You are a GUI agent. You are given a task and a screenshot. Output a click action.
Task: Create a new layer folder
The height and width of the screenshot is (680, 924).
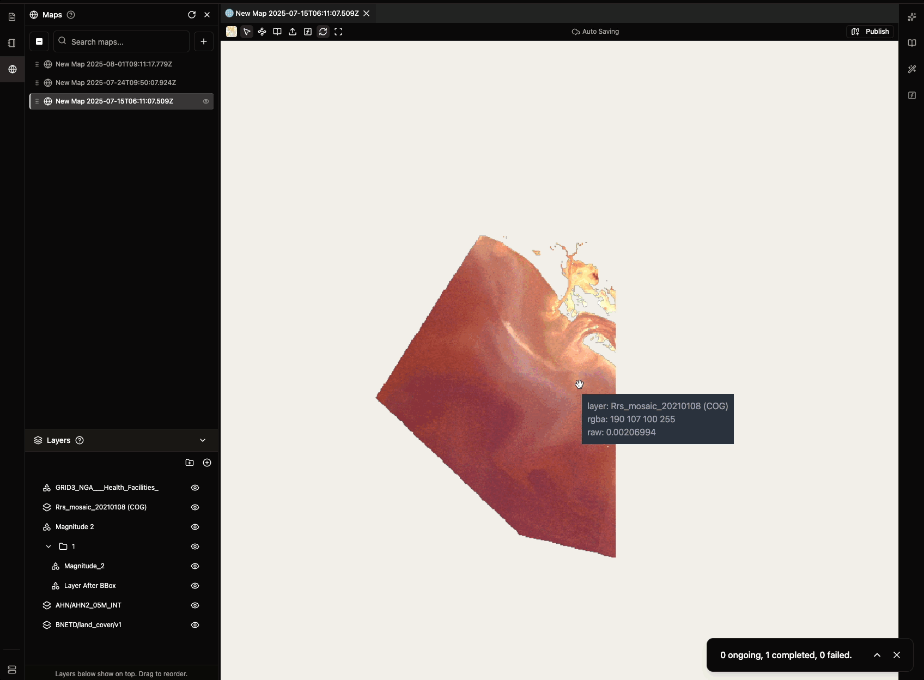190,463
